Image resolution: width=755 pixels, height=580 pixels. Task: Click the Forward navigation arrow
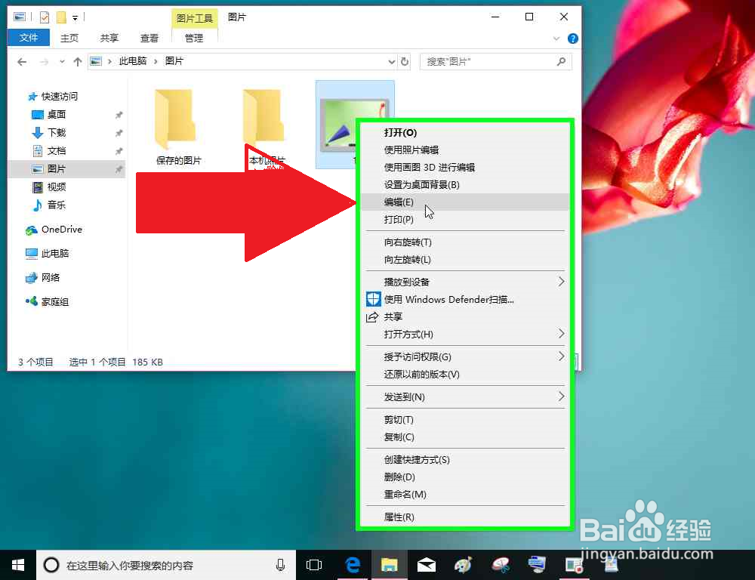click(44, 62)
